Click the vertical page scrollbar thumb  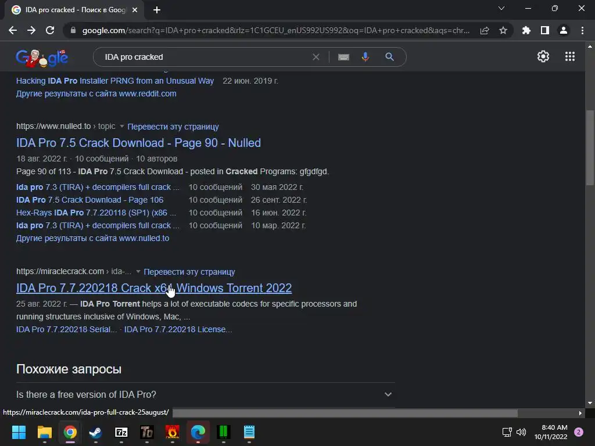pos(590,147)
